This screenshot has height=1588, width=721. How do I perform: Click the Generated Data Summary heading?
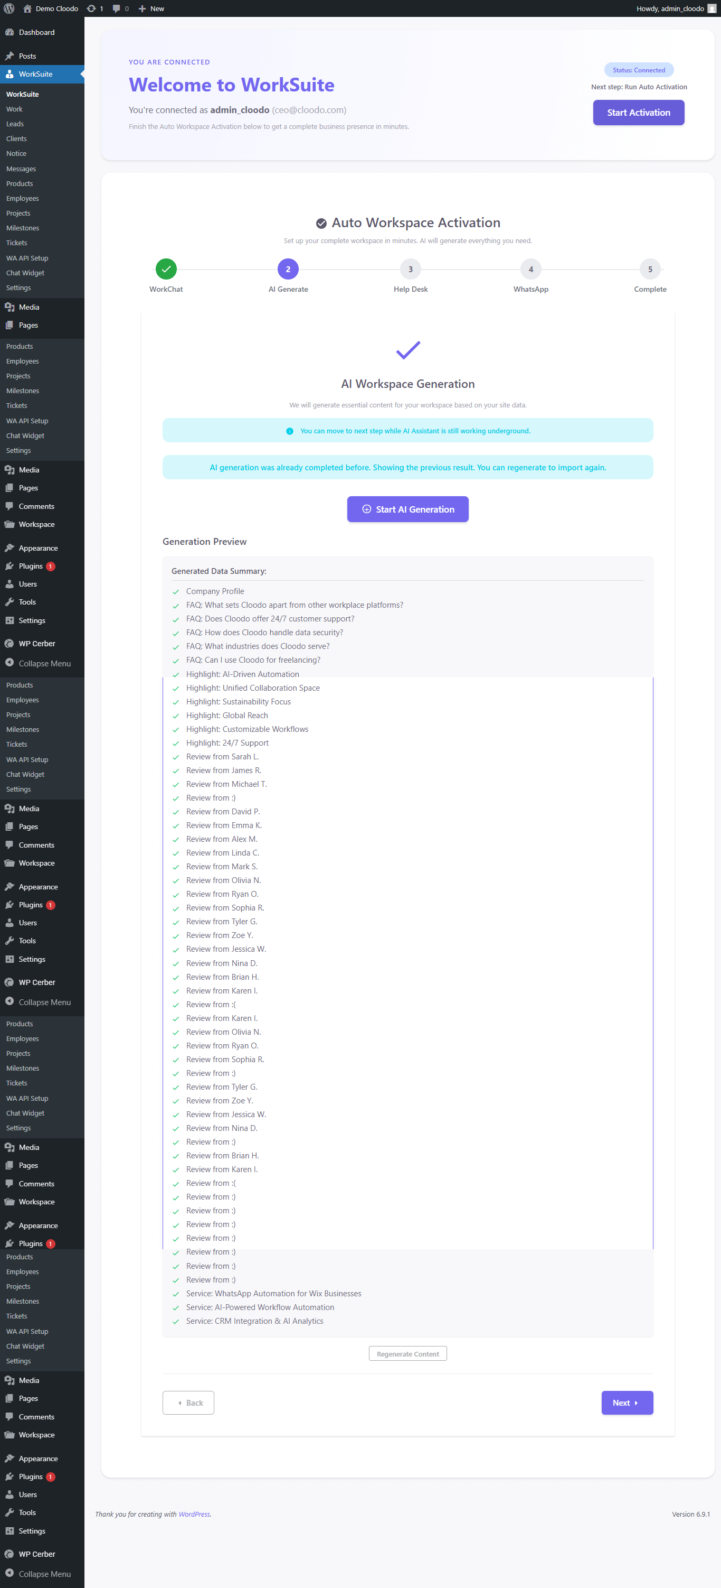219,571
